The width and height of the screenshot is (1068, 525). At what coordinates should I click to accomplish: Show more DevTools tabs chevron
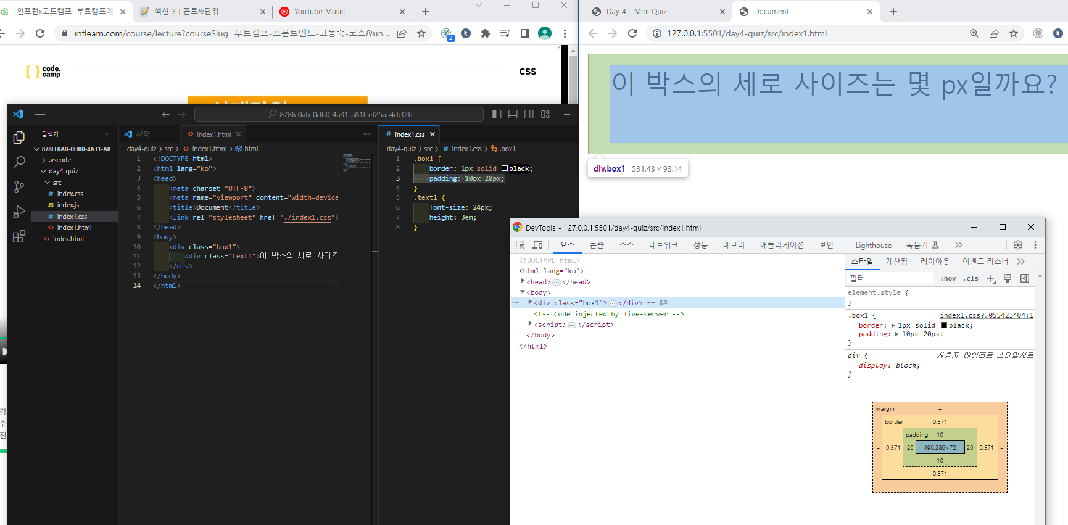(x=958, y=245)
